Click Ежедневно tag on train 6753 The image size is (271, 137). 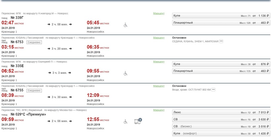pyautogui.click(x=34, y=42)
